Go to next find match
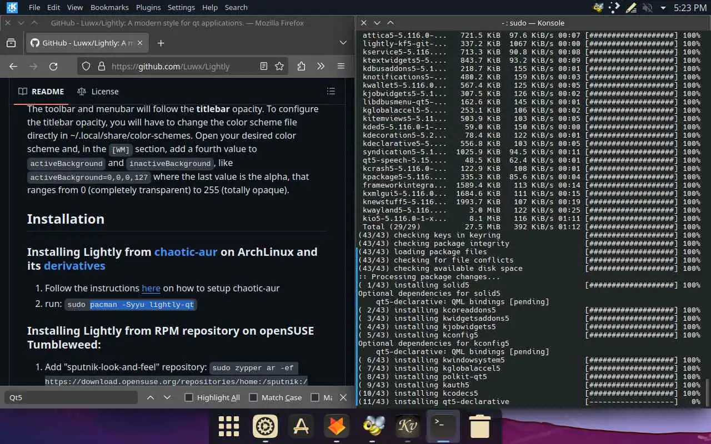Viewport: 711px width, 444px height. (x=167, y=397)
